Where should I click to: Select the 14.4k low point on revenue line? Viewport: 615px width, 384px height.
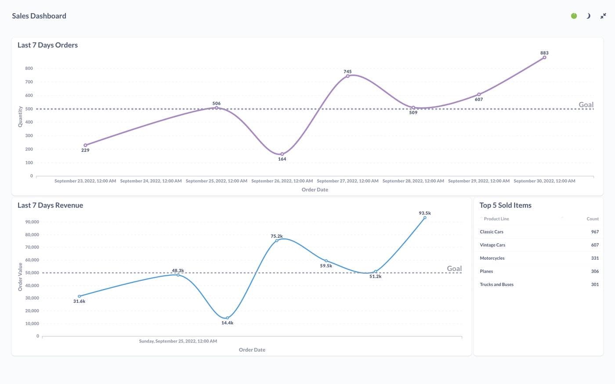227,318
